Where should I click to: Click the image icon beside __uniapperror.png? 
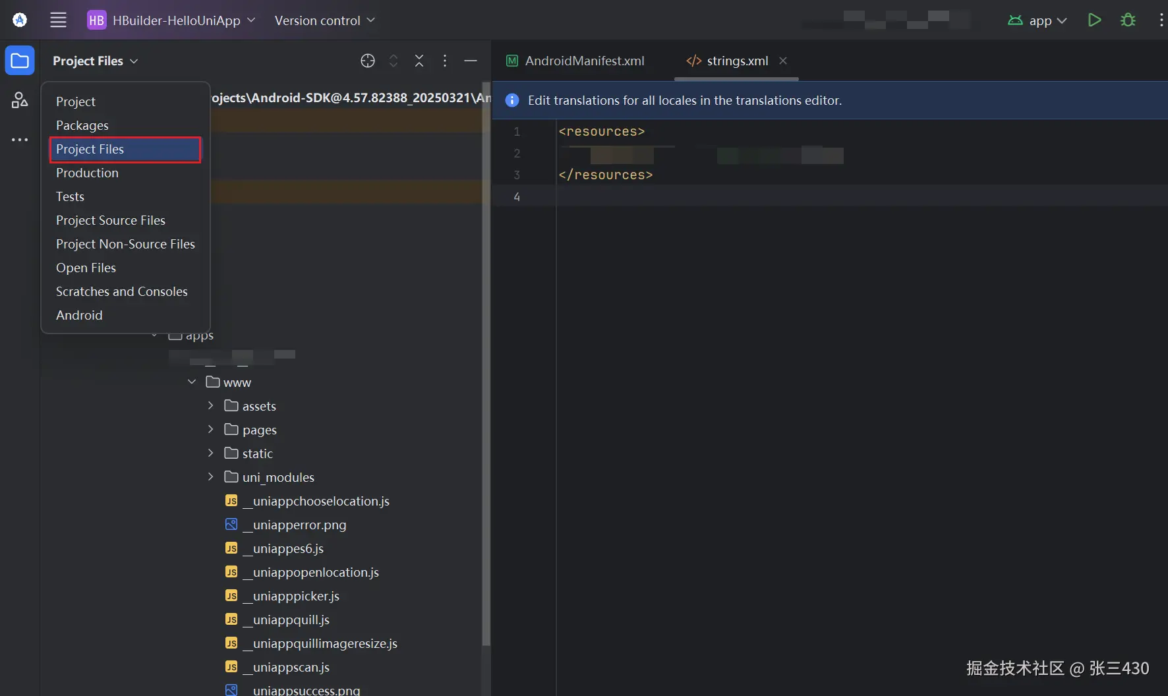(x=231, y=525)
